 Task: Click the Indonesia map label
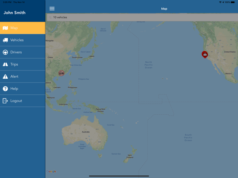[x=63, y=104]
